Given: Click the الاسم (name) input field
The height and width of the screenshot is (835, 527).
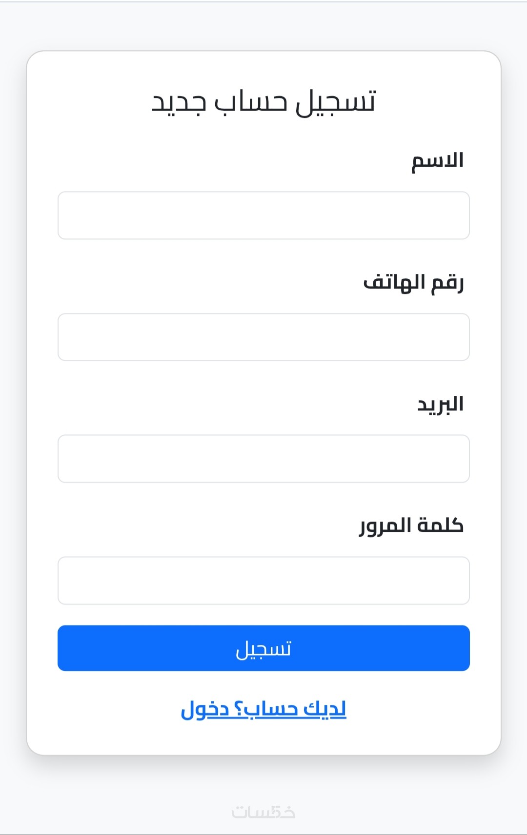Looking at the screenshot, I should point(263,215).
